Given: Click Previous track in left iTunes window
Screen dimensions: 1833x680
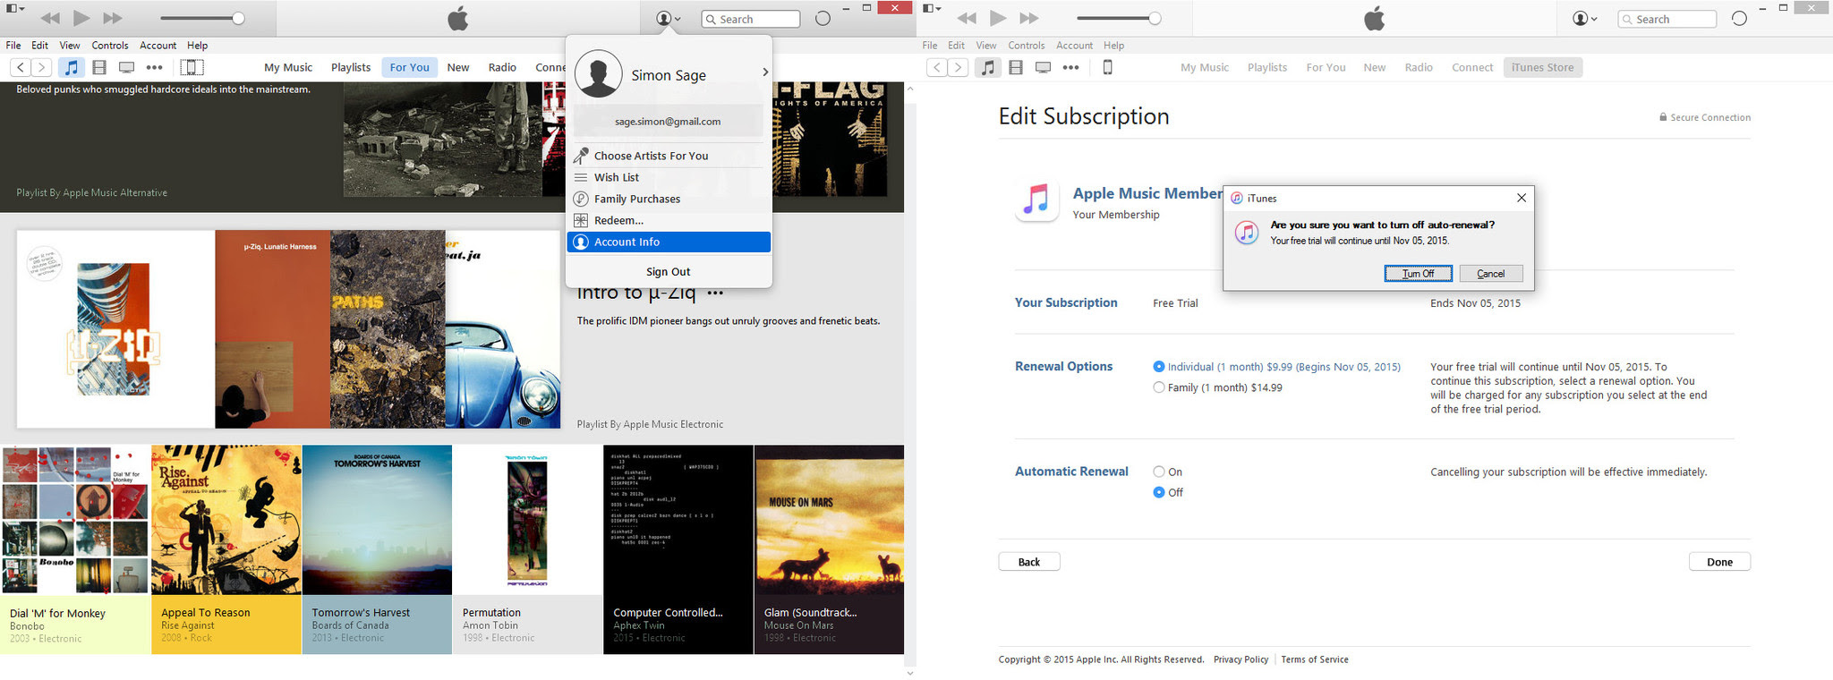Looking at the screenshot, I should pyautogui.click(x=50, y=18).
